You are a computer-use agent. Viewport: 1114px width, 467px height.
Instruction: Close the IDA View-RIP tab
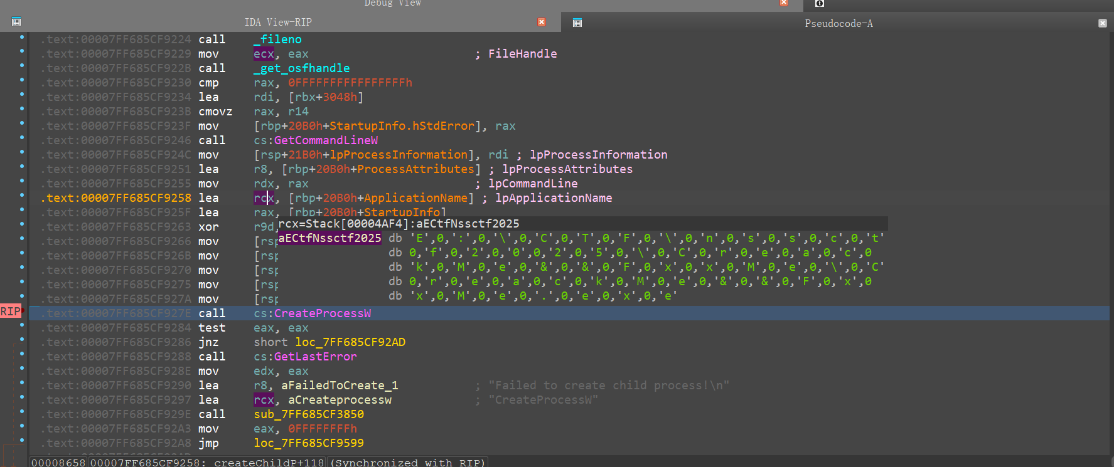pos(541,22)
